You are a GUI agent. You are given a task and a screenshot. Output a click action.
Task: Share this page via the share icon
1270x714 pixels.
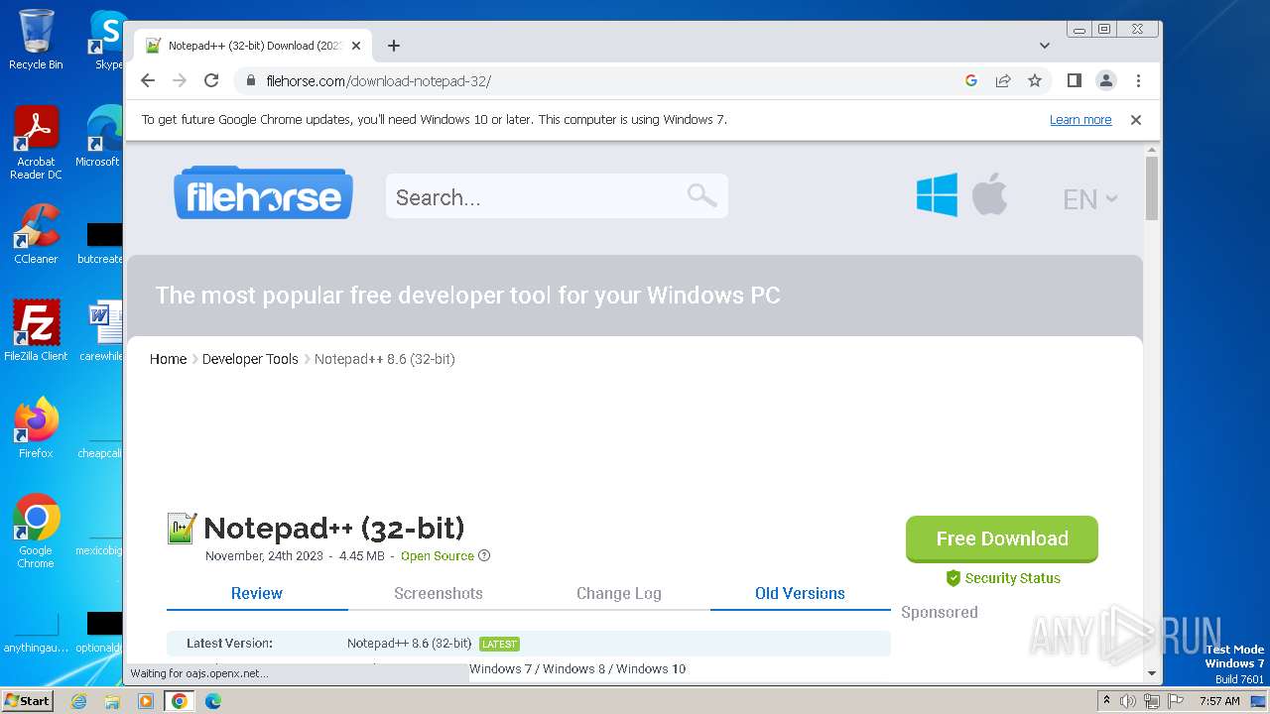[x=1003, y=80]
